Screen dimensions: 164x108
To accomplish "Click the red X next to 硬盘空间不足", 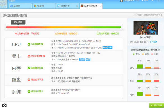I will click(x=29, y=80).
